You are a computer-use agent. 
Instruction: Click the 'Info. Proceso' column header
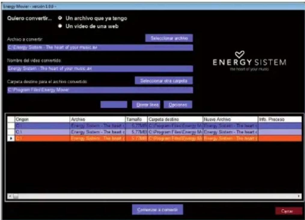tap(280, 119)
